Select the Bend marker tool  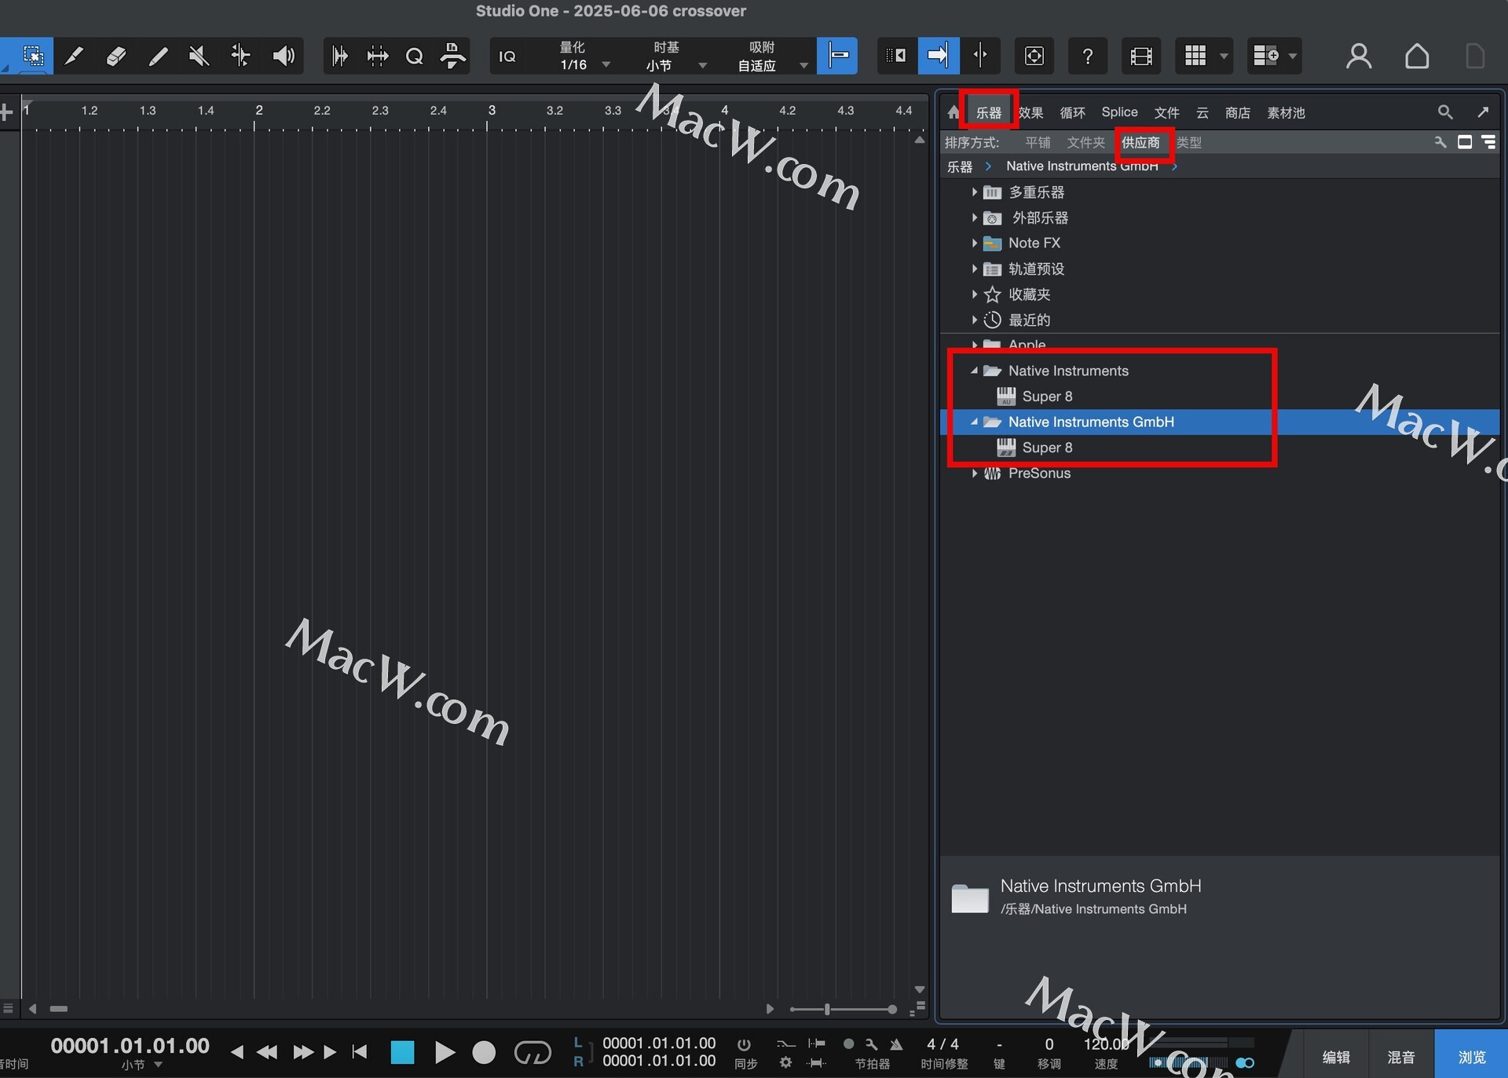click(240, 56)
